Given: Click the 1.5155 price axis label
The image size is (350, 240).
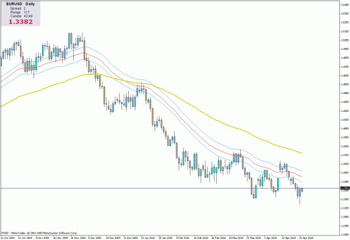Looking at the screenshot, I should pos(345,31).
